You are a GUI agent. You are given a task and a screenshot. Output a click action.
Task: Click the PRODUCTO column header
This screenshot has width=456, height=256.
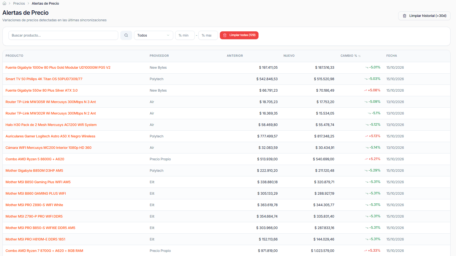(14, 56)
